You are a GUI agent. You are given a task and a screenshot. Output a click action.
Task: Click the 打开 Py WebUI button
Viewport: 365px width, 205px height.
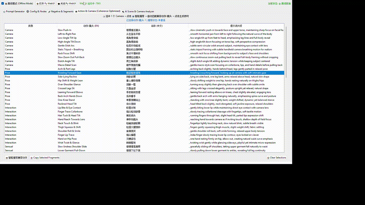tap(46, 4)
